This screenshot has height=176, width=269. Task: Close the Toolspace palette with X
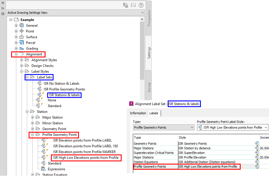point(3,3)
